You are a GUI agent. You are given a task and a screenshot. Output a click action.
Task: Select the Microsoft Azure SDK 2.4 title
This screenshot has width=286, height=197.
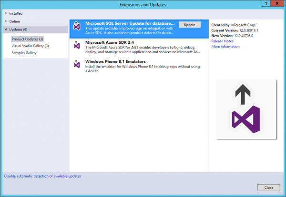click(x=110, y=42)
